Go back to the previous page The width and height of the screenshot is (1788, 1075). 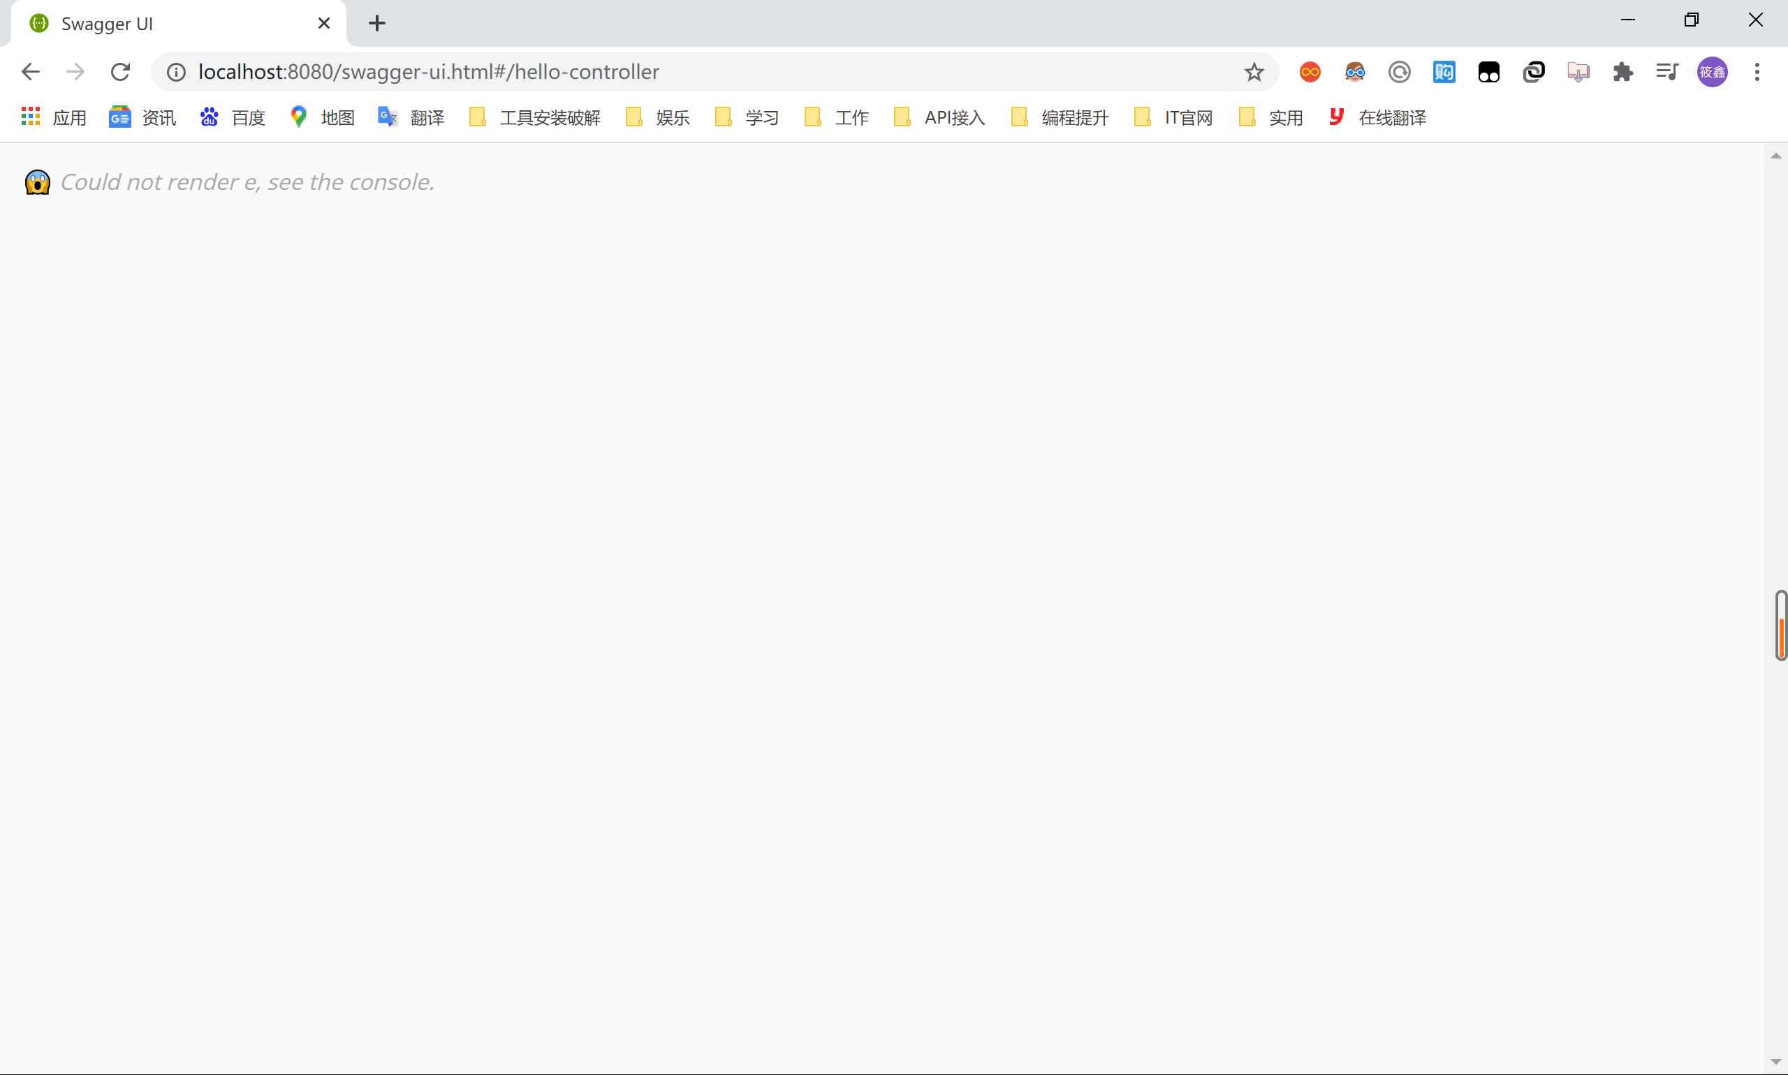point(31,72)
